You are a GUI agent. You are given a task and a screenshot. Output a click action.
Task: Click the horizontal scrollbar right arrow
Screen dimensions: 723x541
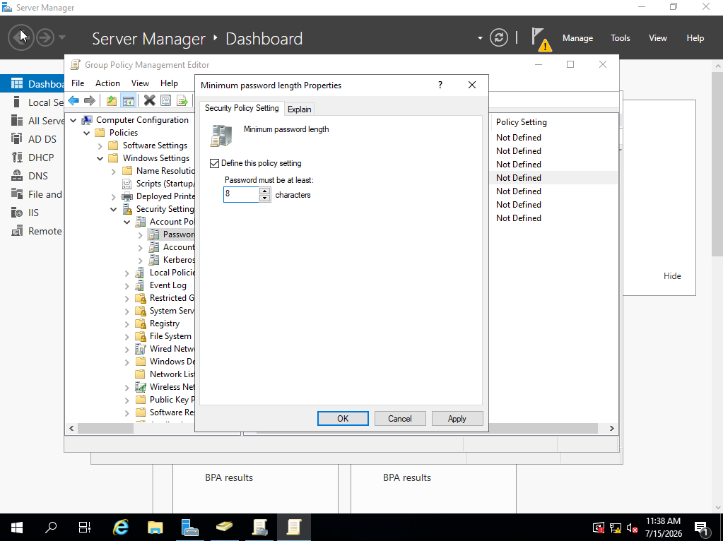pos(611,428)
